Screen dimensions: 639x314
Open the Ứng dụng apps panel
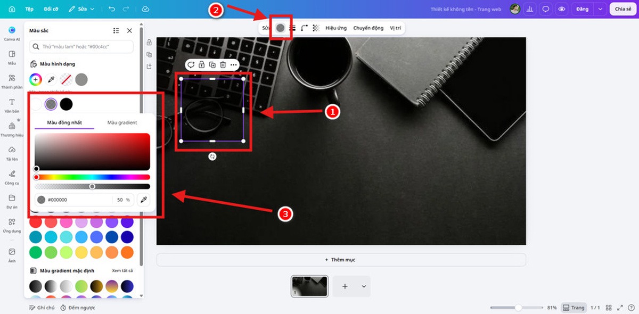point(12,225)
